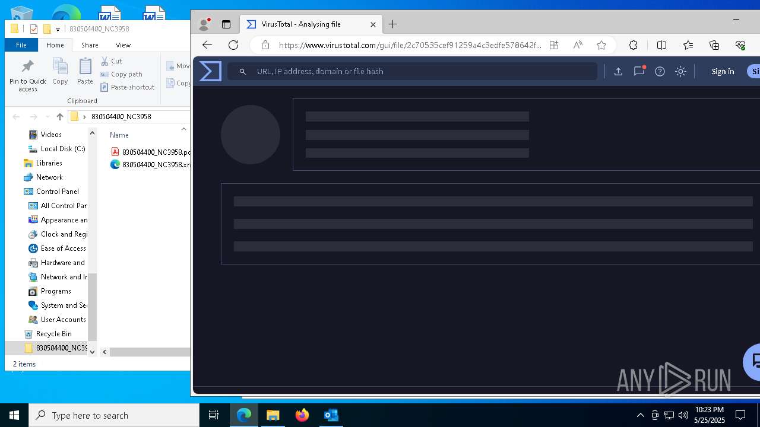Image resolution: width=760 pixels, height=427 pixels.
Task: Open the Windows Start menu
Action: click(14, 415)
